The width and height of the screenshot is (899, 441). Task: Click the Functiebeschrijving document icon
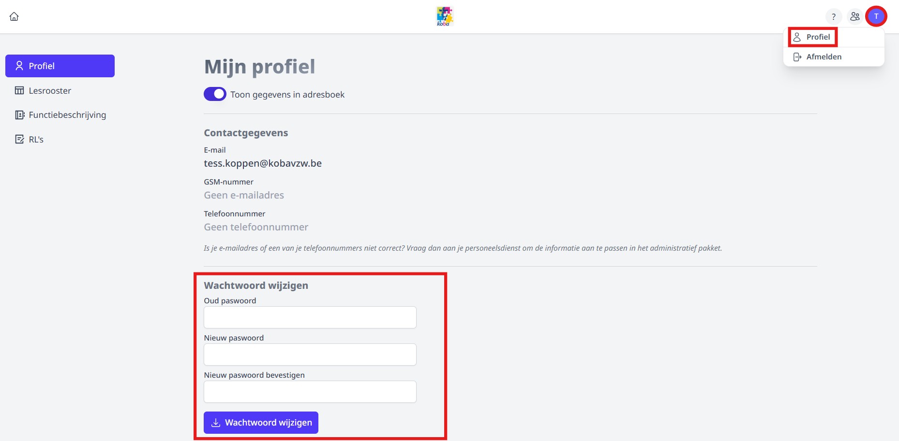coord(19,115)
